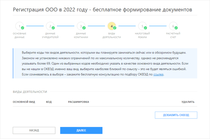
Task: Click the Виды деятельности step label
Action: [112, 35]
